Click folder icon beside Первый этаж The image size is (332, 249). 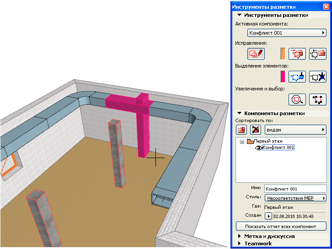coord(250,141)
